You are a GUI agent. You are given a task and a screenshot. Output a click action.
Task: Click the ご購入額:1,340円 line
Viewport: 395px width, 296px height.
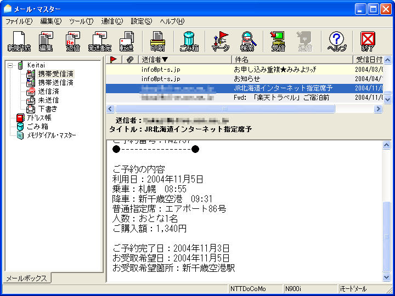150,229
